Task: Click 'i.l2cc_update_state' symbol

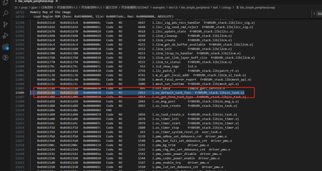Action: coord(169,31)
